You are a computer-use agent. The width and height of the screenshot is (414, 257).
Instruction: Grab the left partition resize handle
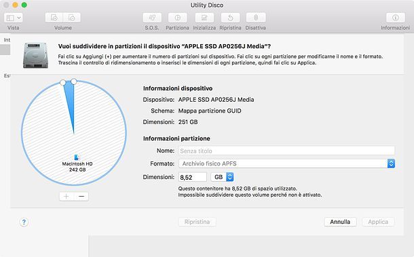click(63, 83)
